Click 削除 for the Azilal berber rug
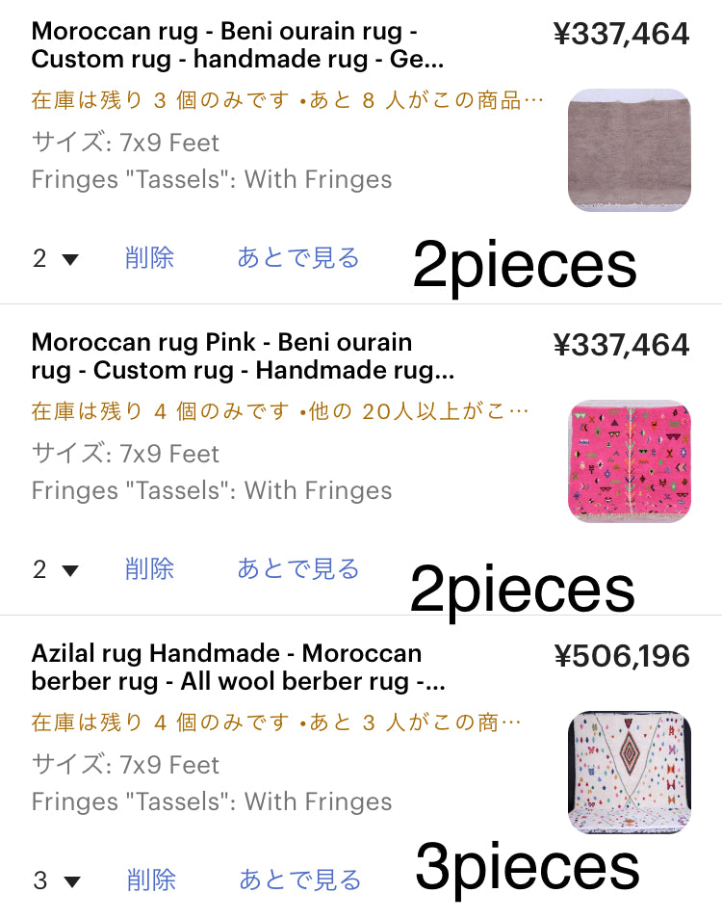722x919 pixels. tap(151, 880)
